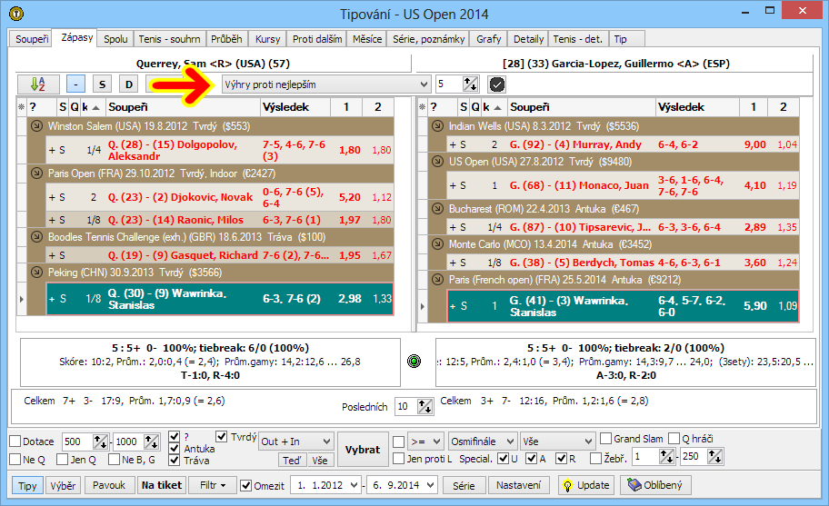
Task: Click the Teď button
Action: [x=292, y=460]
